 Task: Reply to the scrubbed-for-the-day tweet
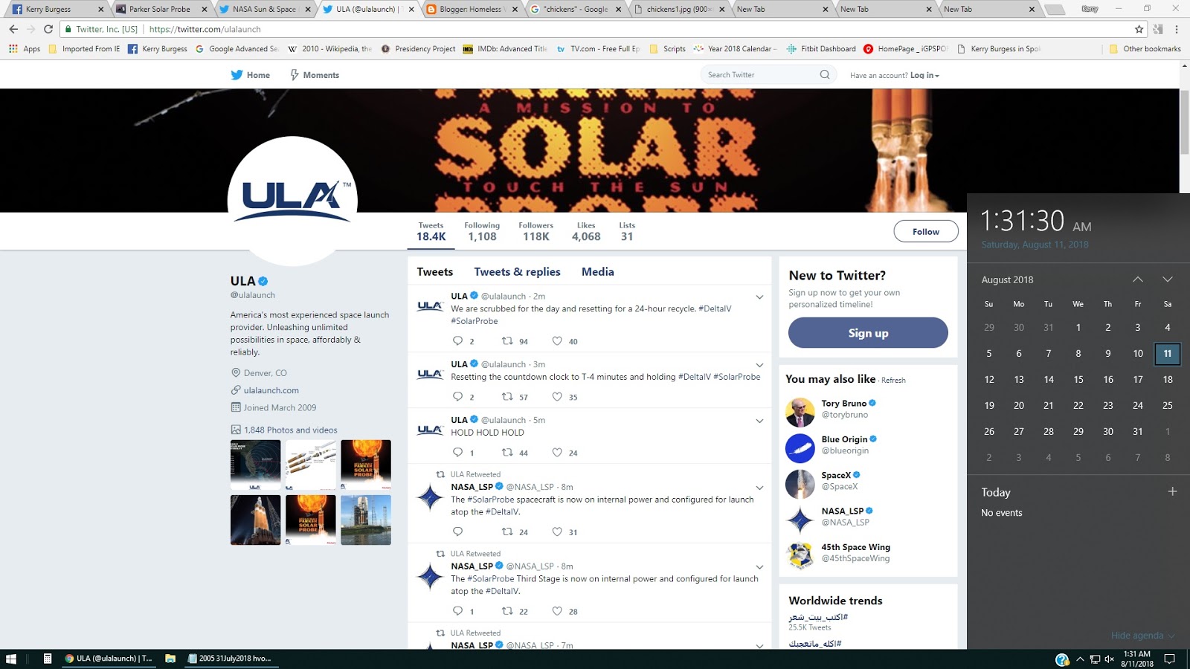point(457,341)
